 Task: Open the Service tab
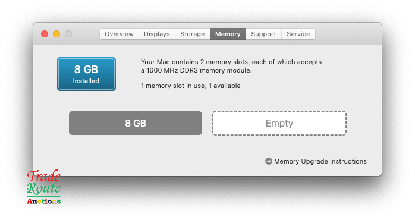(x=298, y=34)
